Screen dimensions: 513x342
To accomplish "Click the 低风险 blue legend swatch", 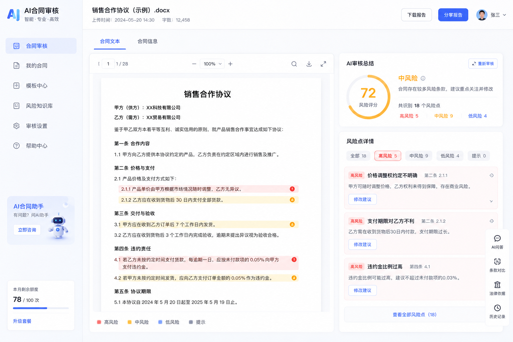I will pyautogui.click(x=160, y=322).
